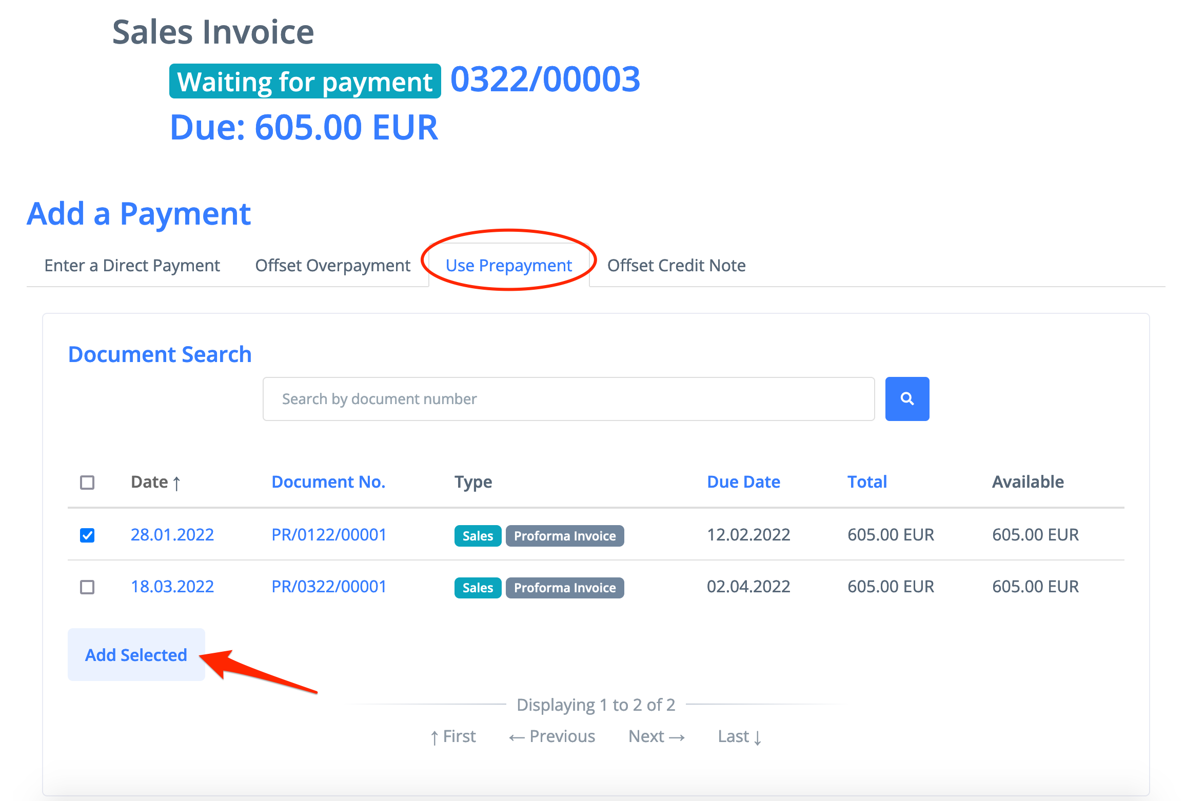This screenshot has height=801, width=1185.
Task: Open invoice number 0322/00003 link
Action: [x=545, y=79]
